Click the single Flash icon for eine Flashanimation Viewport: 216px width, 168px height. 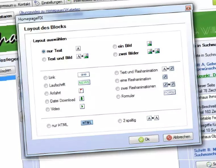(x=165, y=77)
